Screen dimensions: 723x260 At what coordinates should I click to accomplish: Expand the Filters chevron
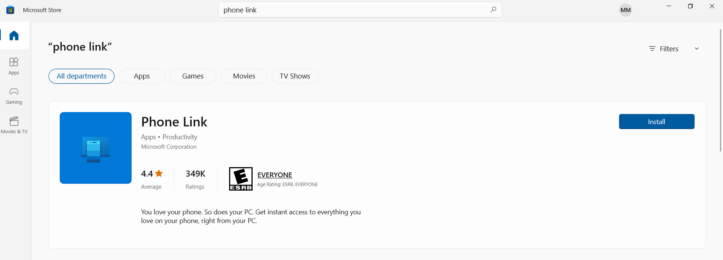tap(697, 49)
